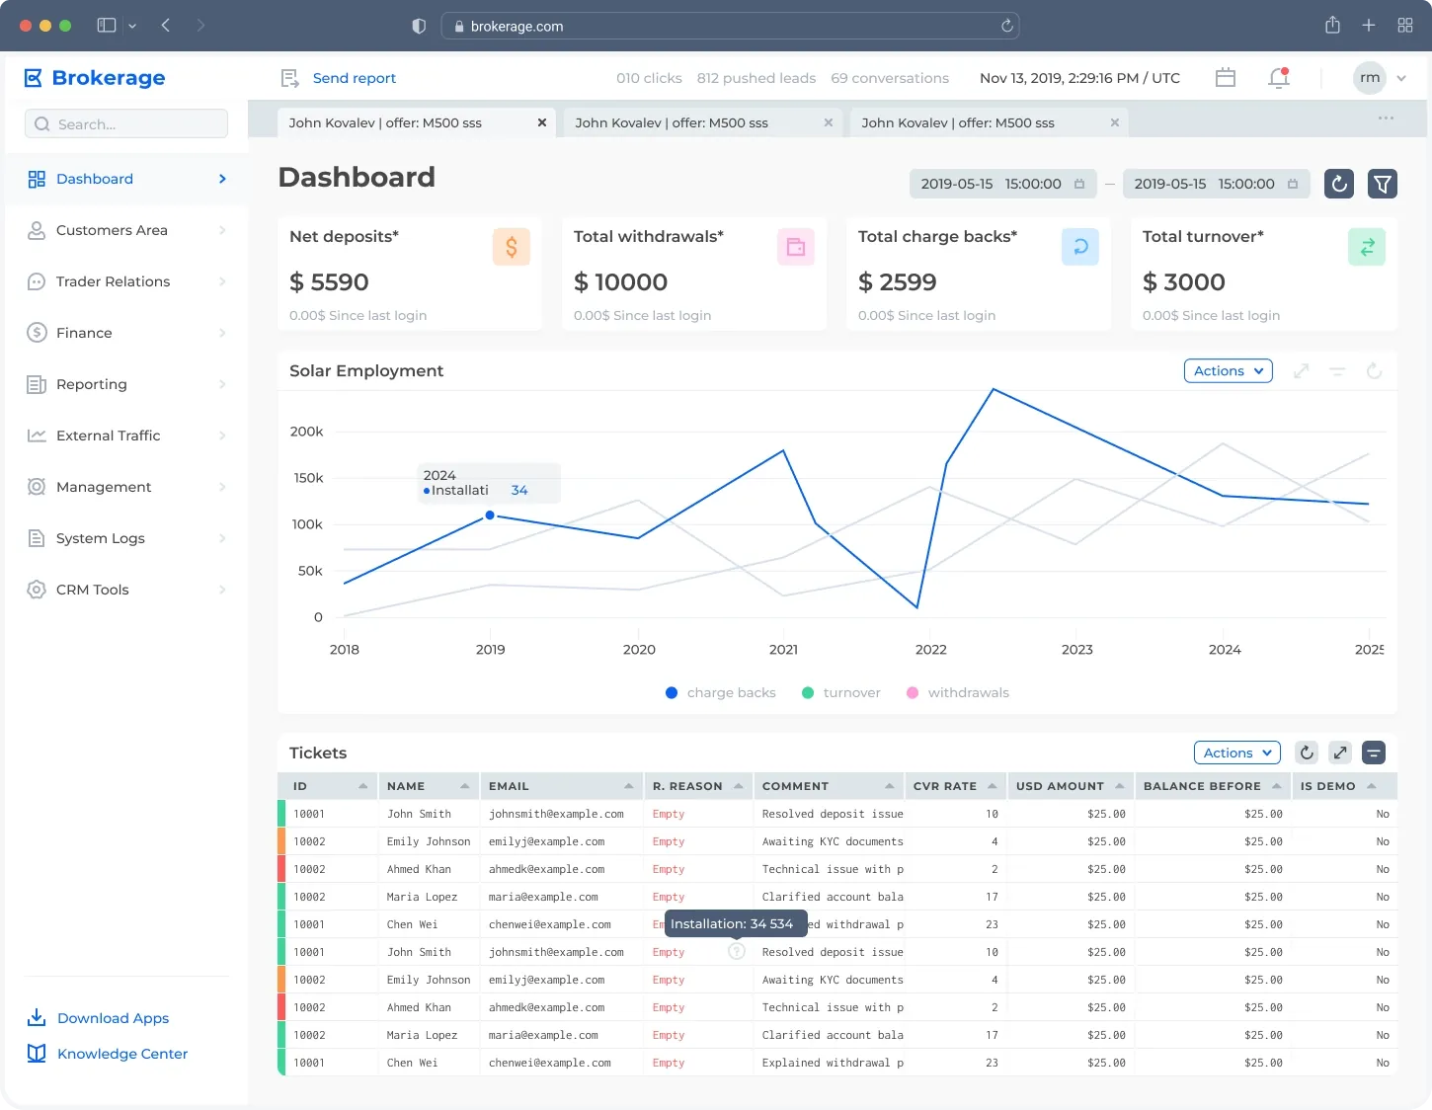Click the help icon in John Smith row
Viewport: 1432px width, 1110px height.
coord(737,952)
